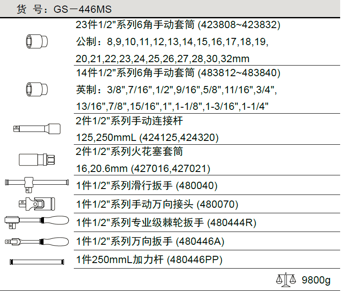Click the socket icon beside the 23件 metric set
Viewport: 341px width, 292px height.
36,41
